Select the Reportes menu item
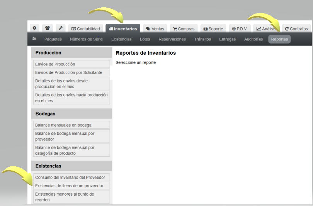The height and width of the screenshot is (206, 313). point(279,39)
